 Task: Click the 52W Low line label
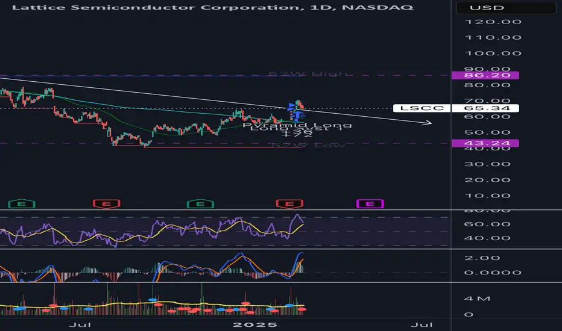pos(308,145)
